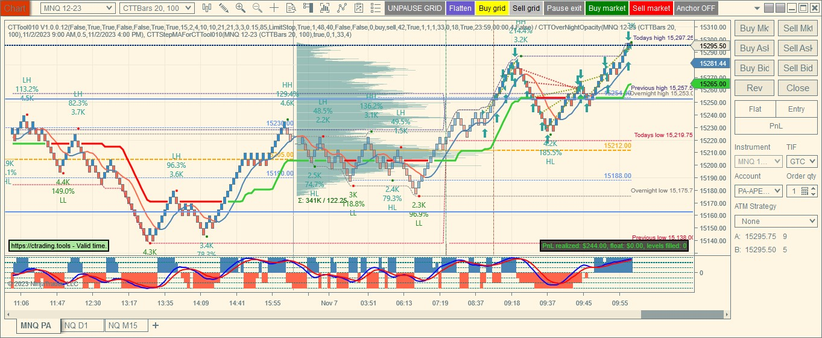
Task: Toggle UNPAUSE GRID button
Action: click(414, 8)
